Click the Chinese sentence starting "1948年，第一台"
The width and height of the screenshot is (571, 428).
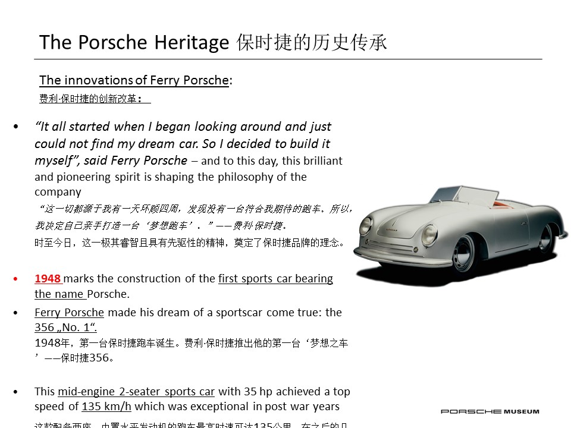tap(191, 350)
